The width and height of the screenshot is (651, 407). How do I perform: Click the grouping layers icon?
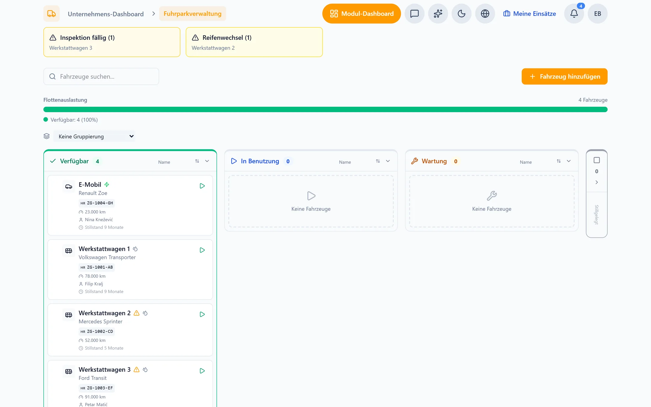pos(46,136)
